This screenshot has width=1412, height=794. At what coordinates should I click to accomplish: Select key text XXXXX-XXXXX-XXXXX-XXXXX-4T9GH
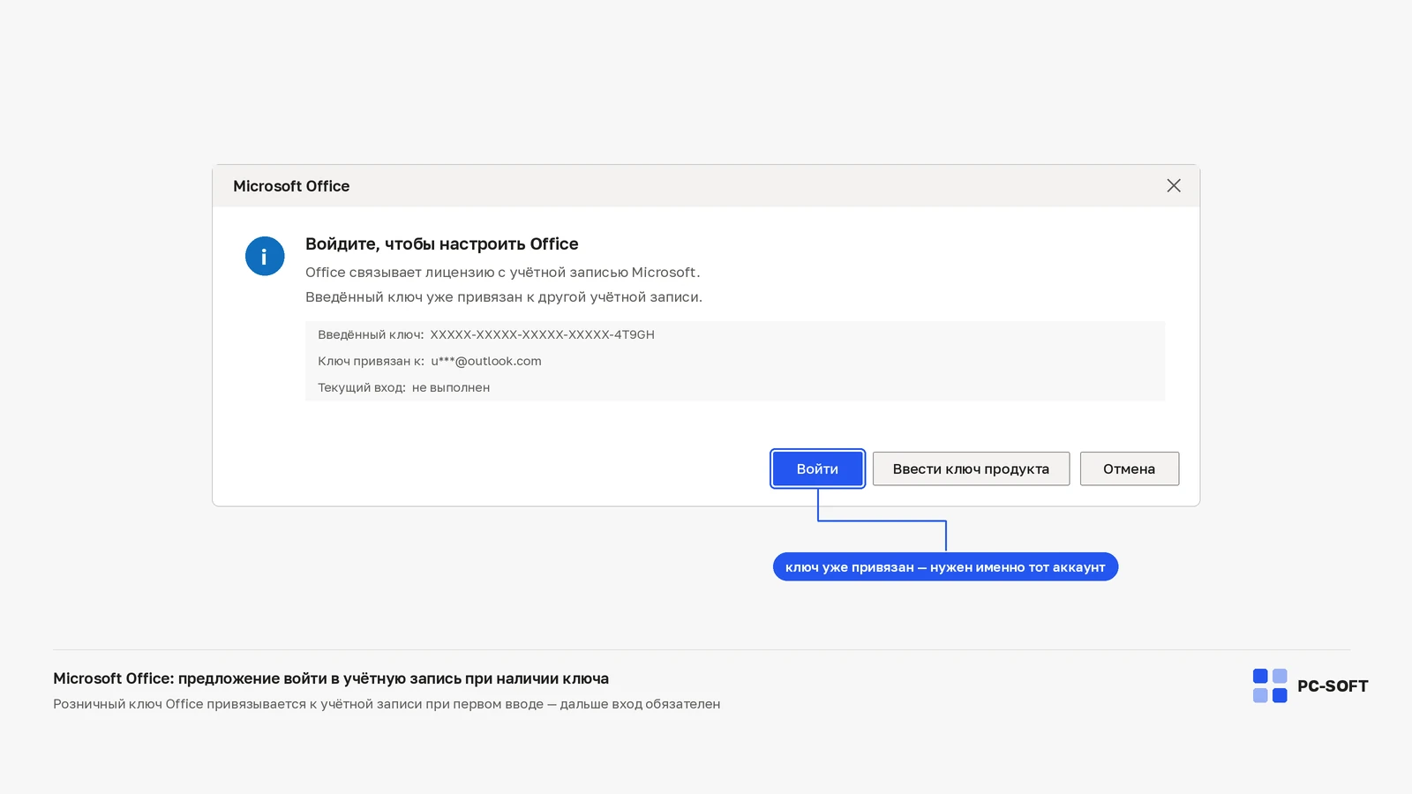coord(542,334)
